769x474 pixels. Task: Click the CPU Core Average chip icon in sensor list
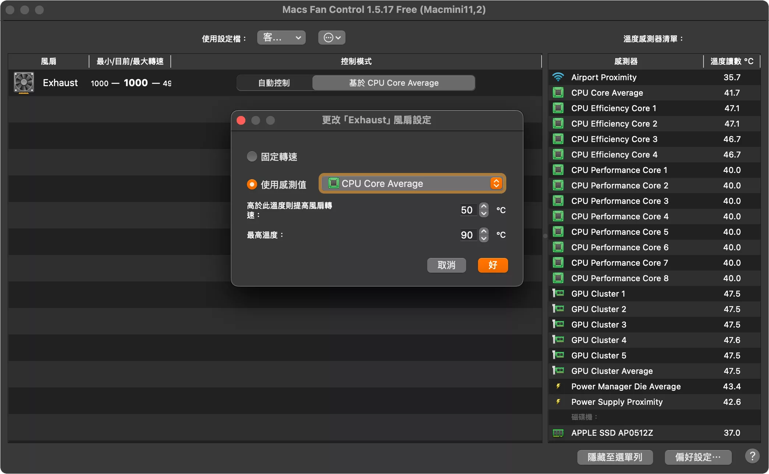558,93
